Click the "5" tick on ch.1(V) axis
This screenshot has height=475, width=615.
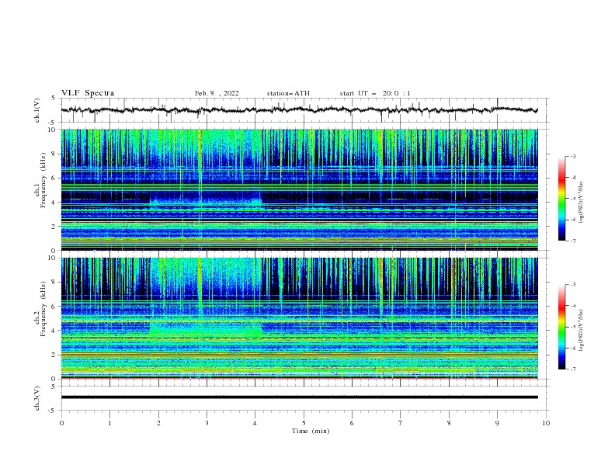54,98
